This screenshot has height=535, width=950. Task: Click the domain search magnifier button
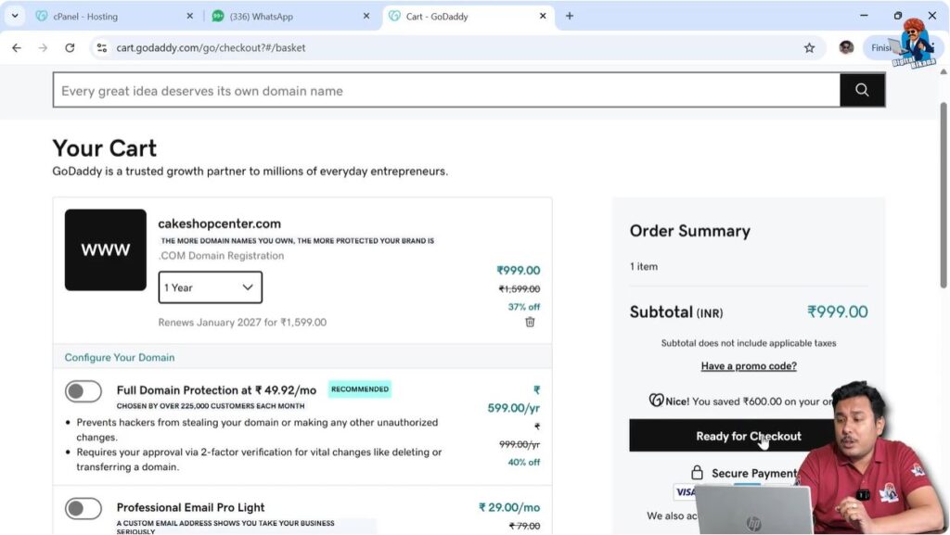point(862,90)
